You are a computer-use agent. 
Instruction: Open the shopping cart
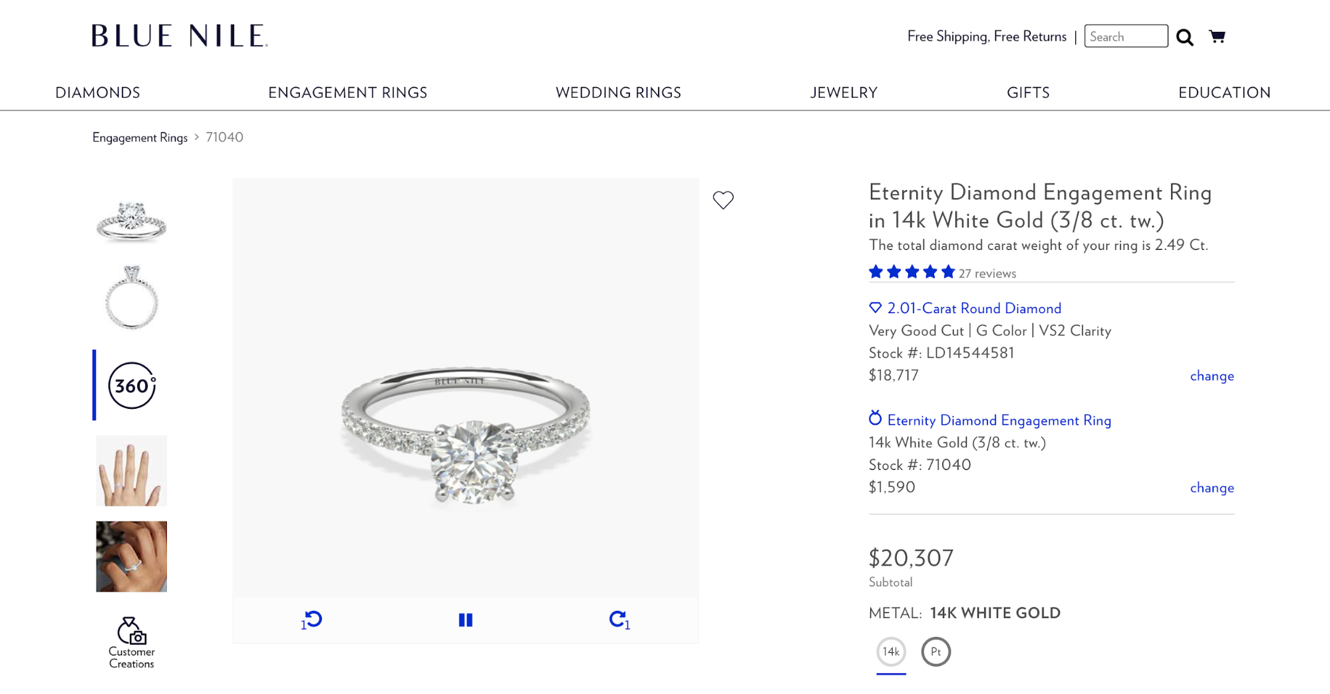[x=1217, y=37]
